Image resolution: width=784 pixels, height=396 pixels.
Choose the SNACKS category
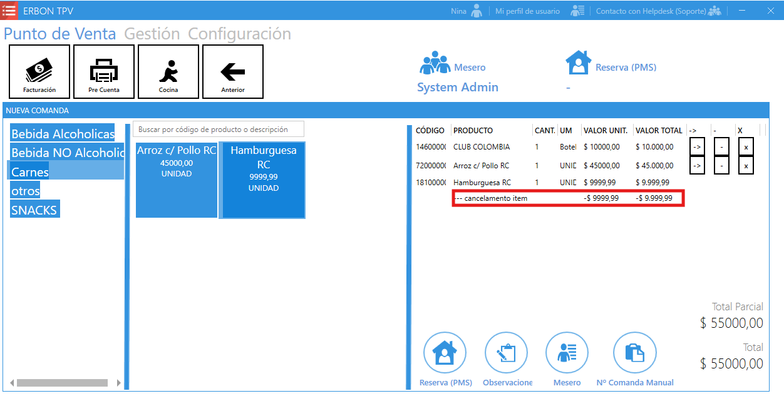point(34,210)
